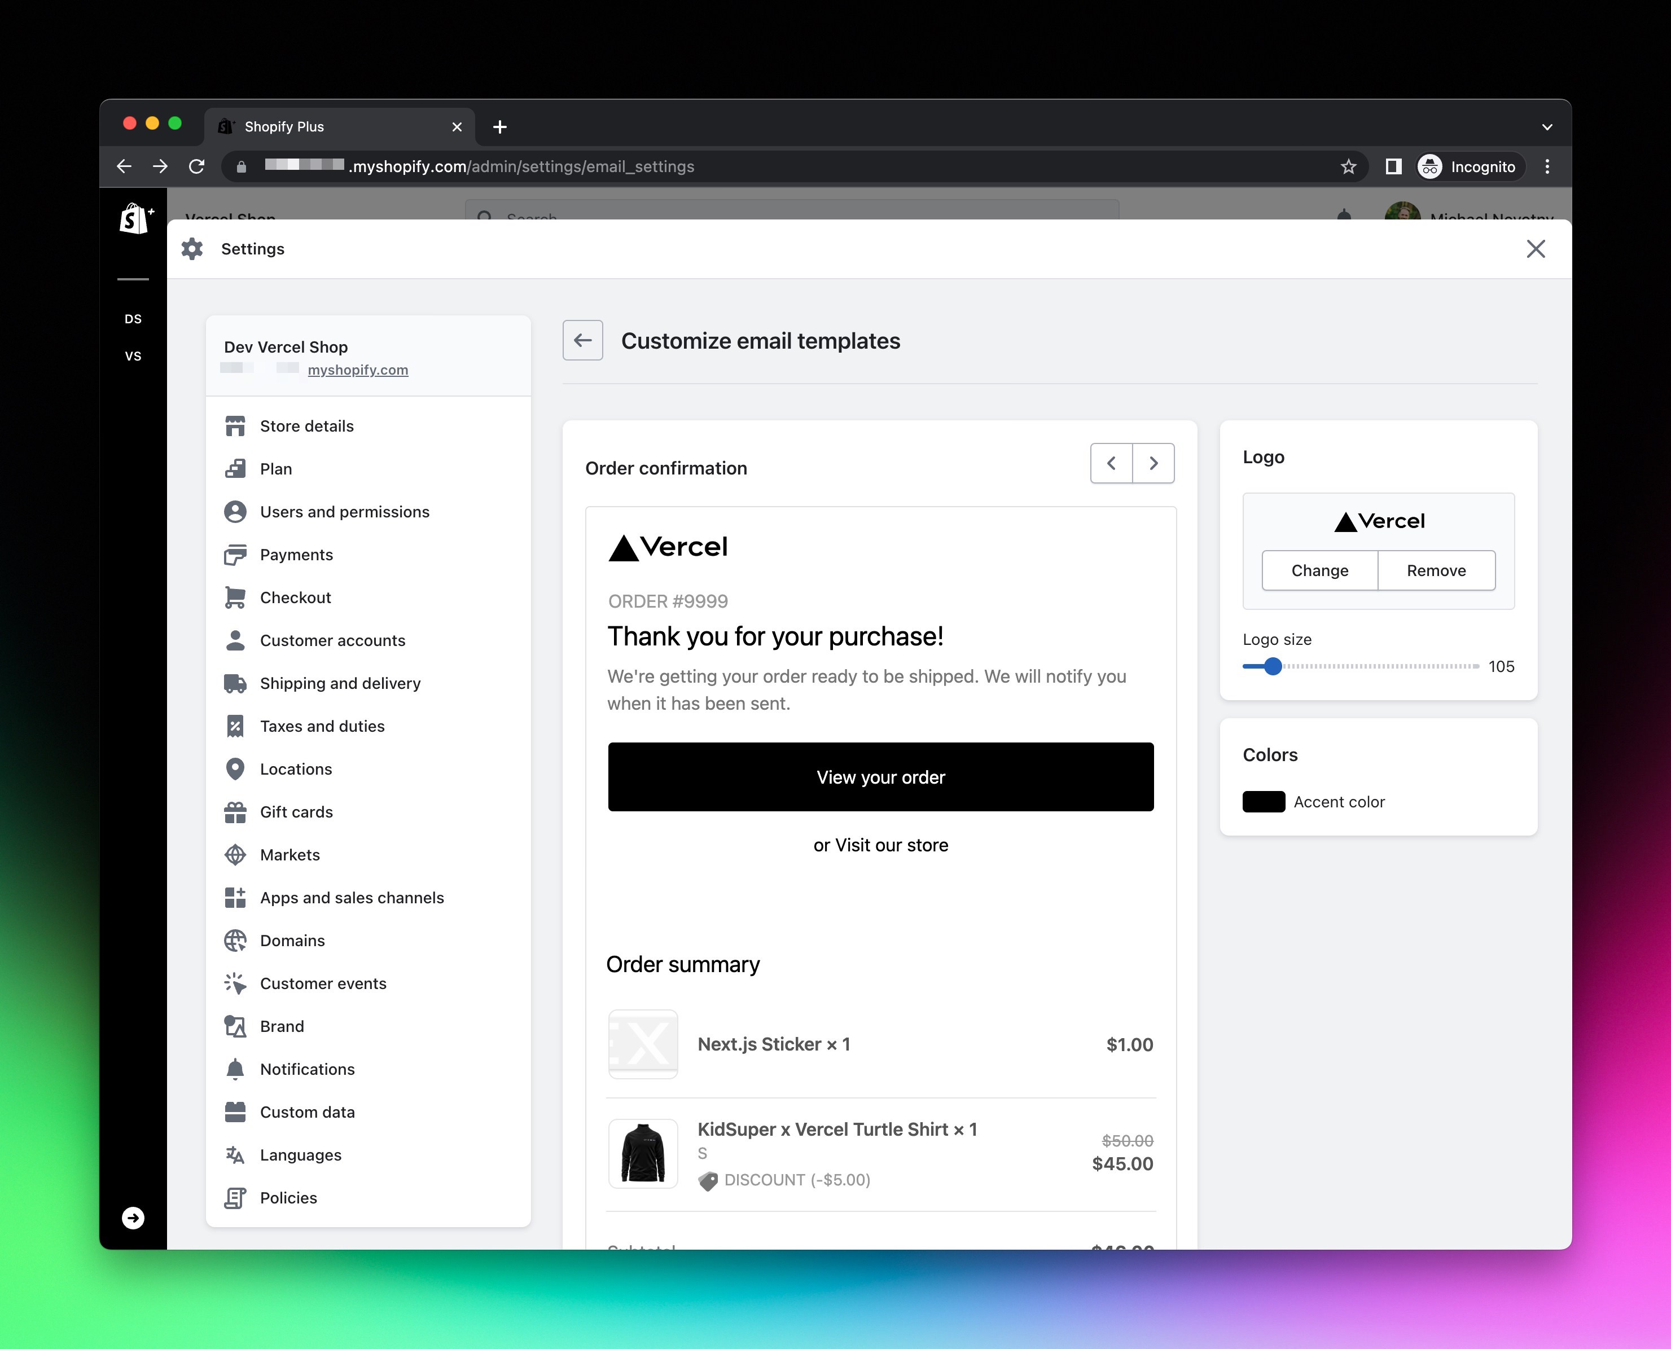Click the Settings gear icon

click(x=192, y=249)
